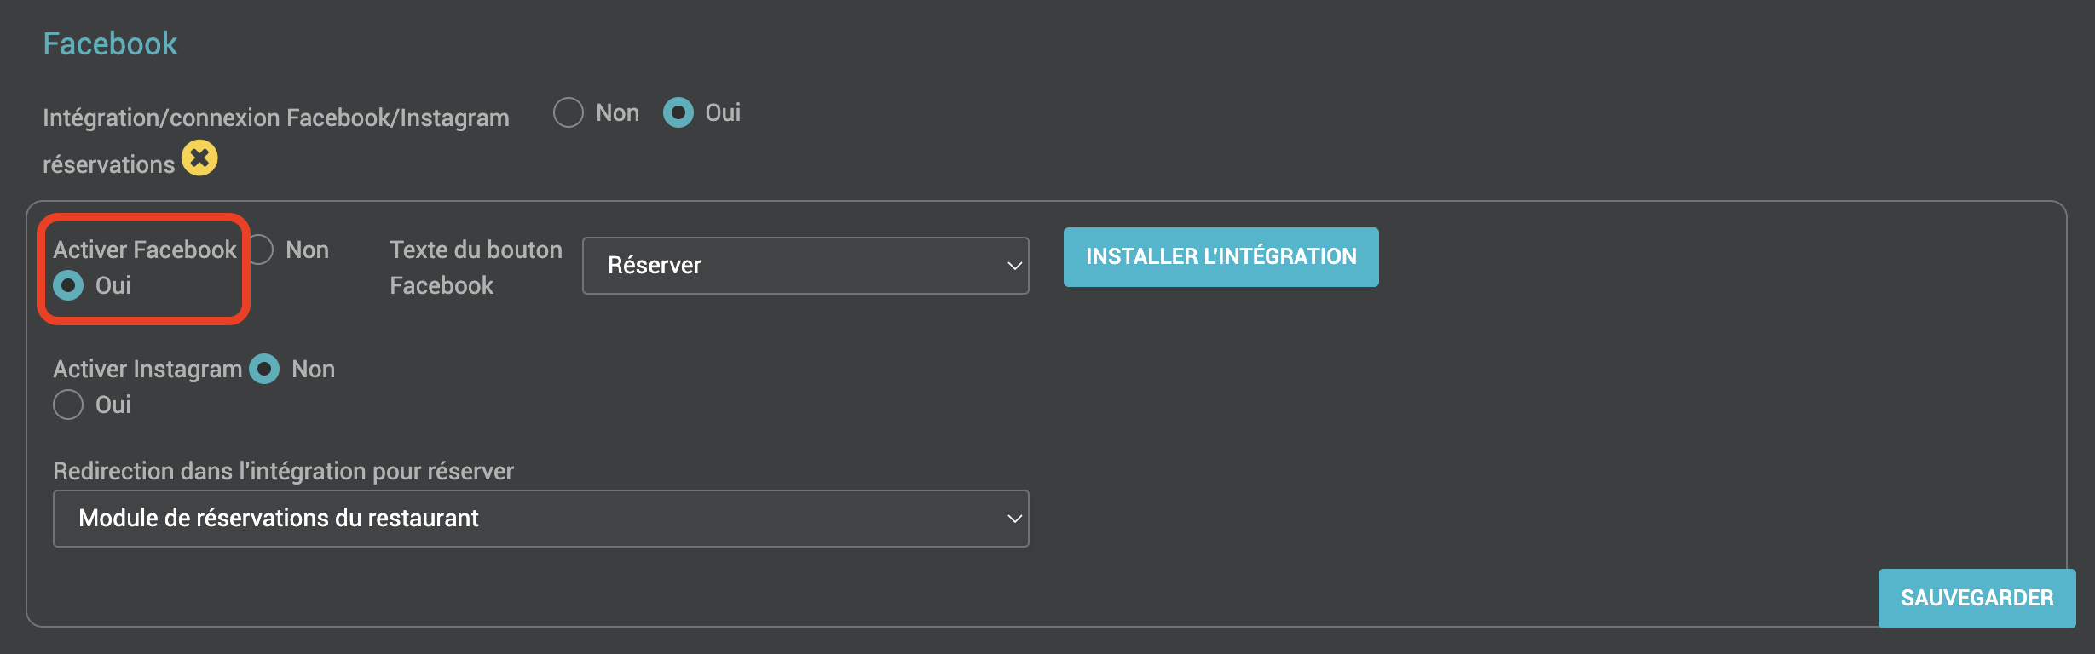Choose Non for Activer Facebook
This screenshot has width=2095, height=654.
click(260, 250)
